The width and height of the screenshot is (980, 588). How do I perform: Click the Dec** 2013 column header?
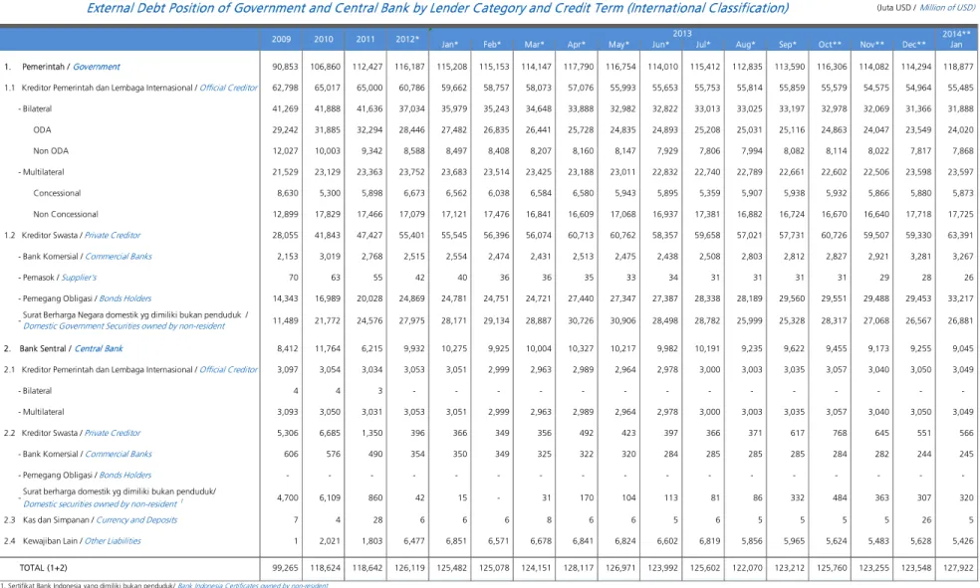[913, 45]
